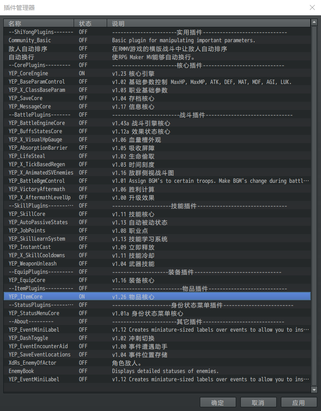This screenshot has width=321, height=411.
Task: Select the YEP_SkillLearnSystem plugin
Action: click(157, 239)
